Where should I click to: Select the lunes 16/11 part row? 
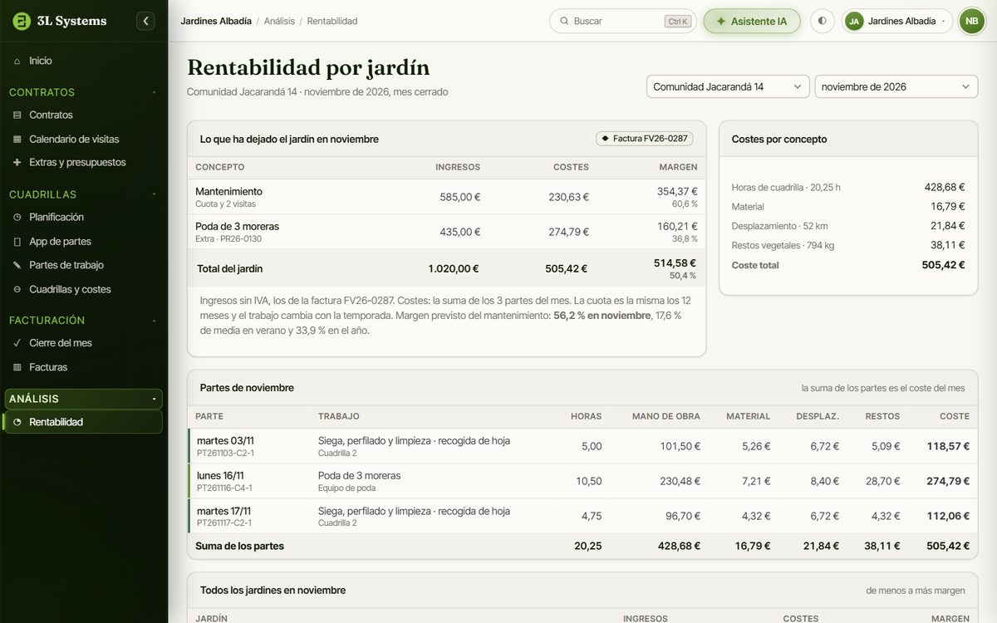(582, 481)
